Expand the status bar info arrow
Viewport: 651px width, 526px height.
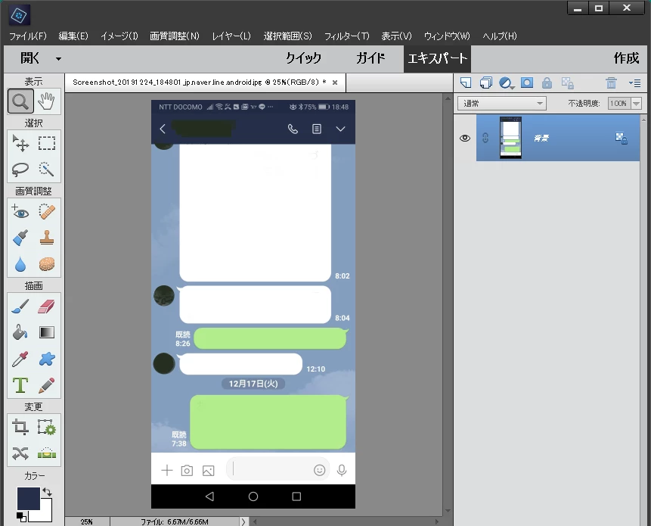(x=243, y=521)
